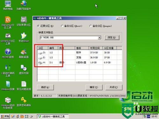Viewport: 159px width, 119px height.
Task: Click the orange folder quick launch icon
Action: (x=22, y=116)
